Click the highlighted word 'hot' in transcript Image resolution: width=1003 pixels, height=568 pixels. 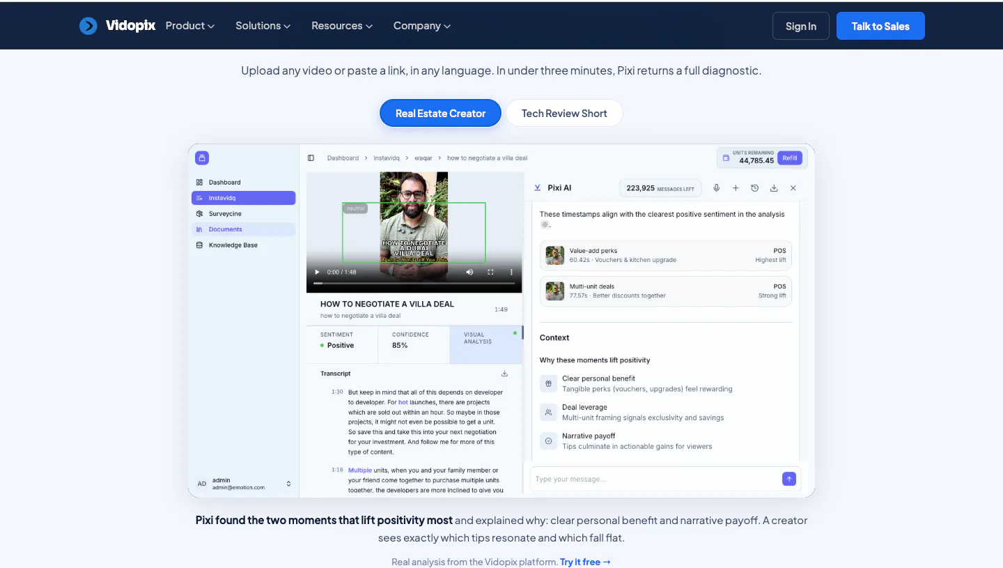(x=403, y=402)
